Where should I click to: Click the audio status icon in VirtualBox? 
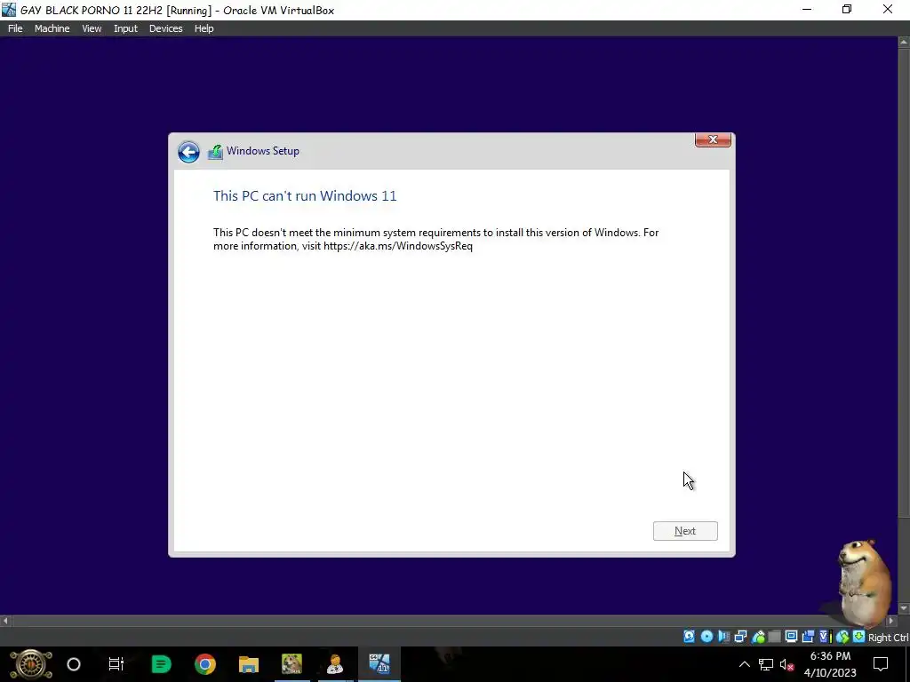pyautogui.click(x=723, y=636)
